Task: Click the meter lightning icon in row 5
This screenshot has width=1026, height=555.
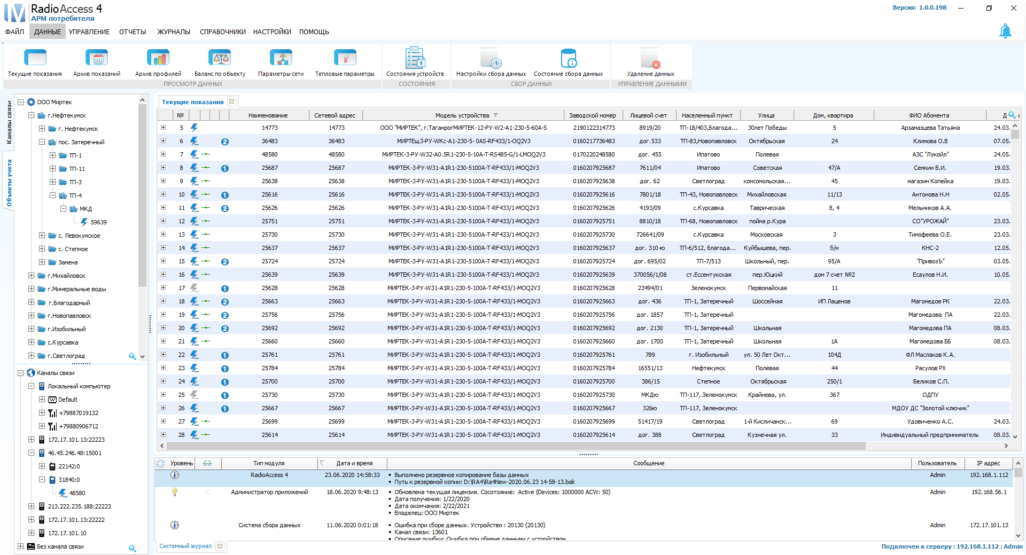Action: coord(195,128)
